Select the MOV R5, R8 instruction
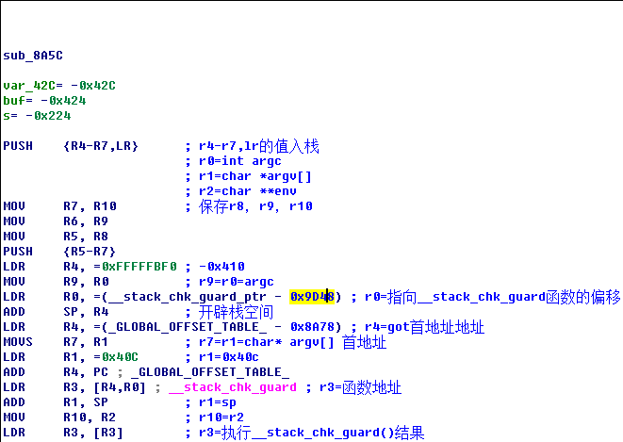 click(56, 237)
